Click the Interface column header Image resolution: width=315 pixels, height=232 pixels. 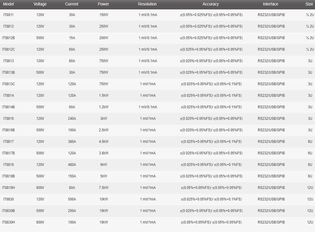[271, 4]
